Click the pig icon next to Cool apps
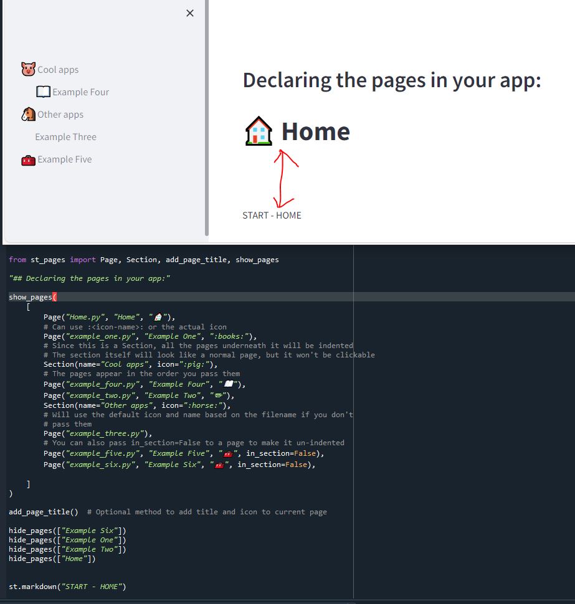575x604 pixels. [x=27, y=68]
